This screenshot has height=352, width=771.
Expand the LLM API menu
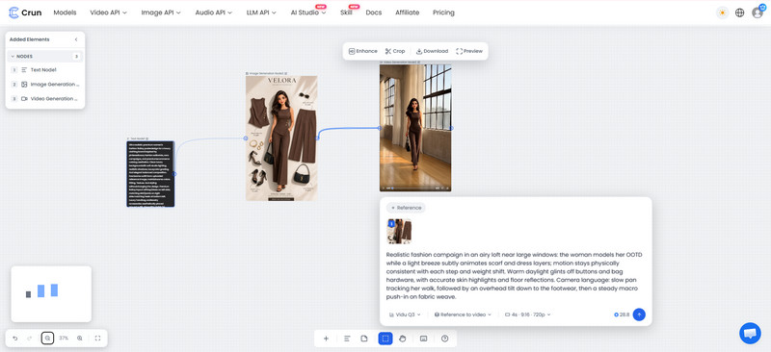(x=261, y=13)
